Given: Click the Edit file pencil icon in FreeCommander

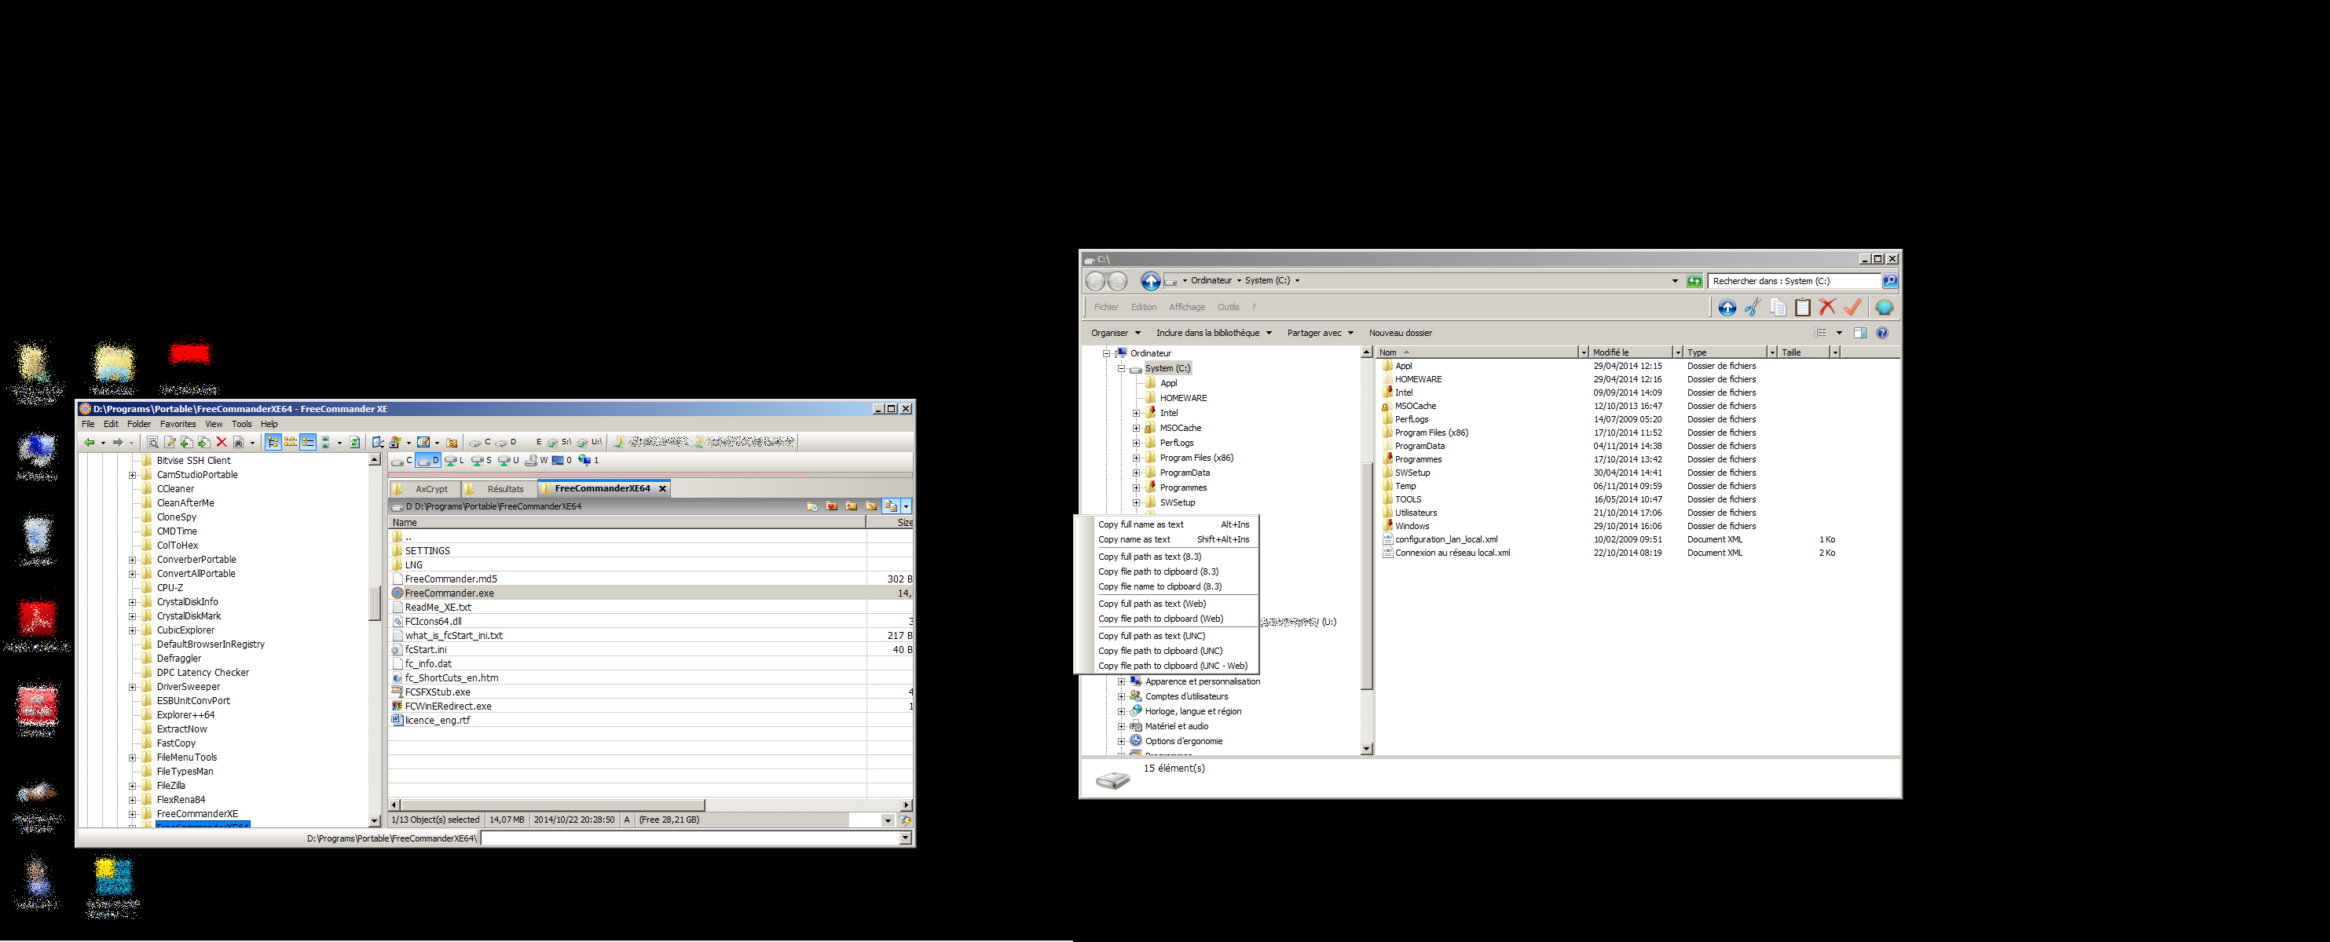Looking at the screenshot, I should 170,442.
